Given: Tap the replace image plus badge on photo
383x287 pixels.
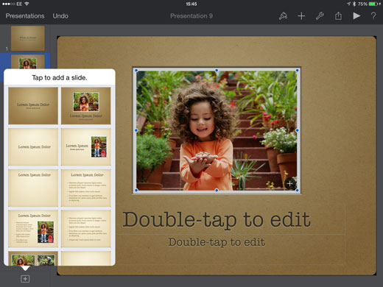Looking at the screenshot, I should point(289,183).
